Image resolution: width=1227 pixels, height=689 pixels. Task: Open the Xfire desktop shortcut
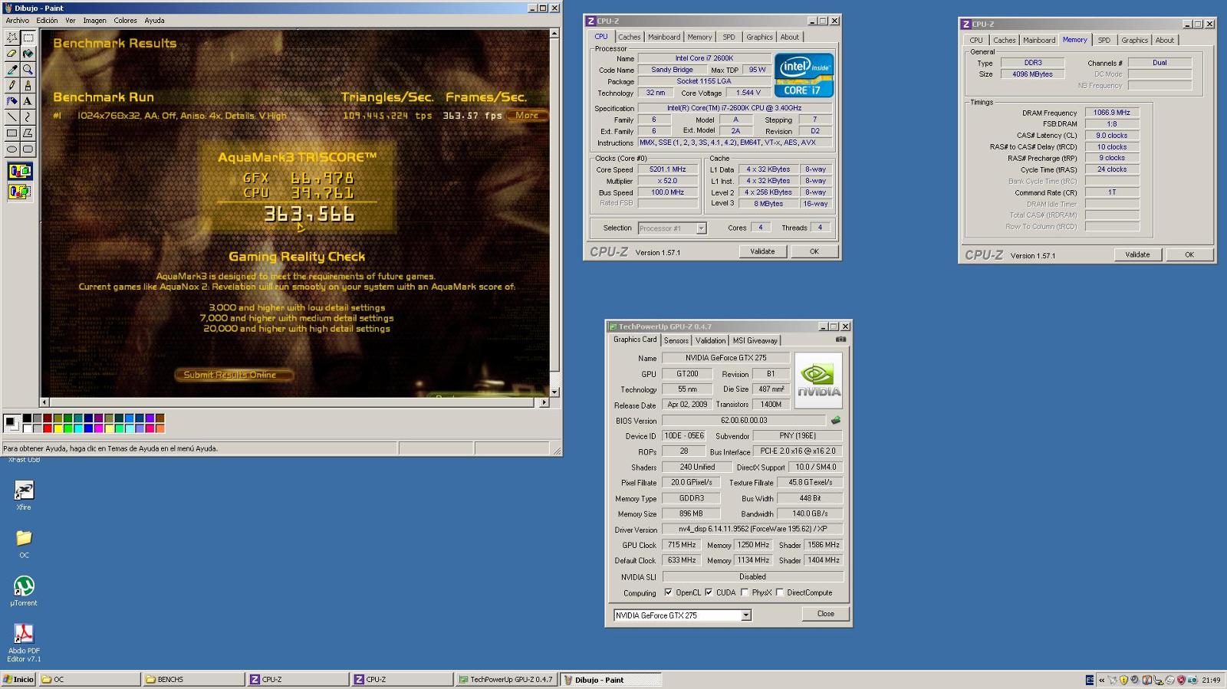tap(24, 495)
